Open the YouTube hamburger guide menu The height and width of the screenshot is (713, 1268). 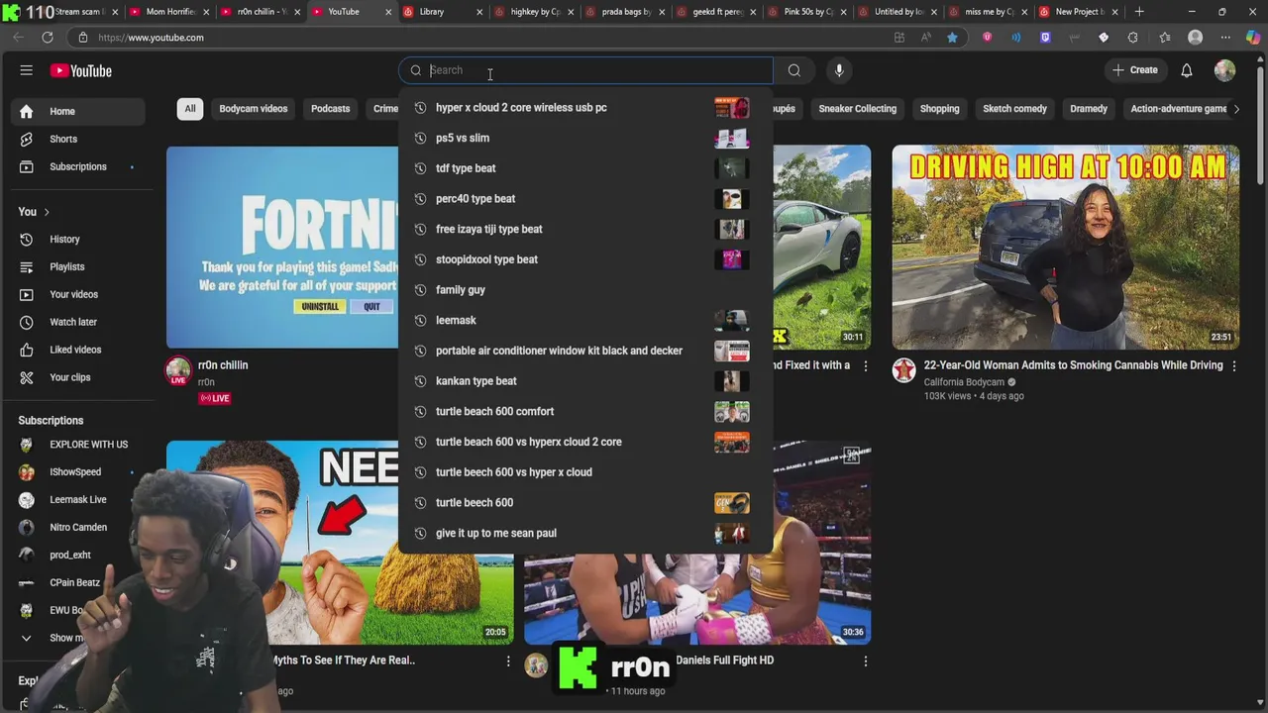pyautogui.click(x=27, y=70)
